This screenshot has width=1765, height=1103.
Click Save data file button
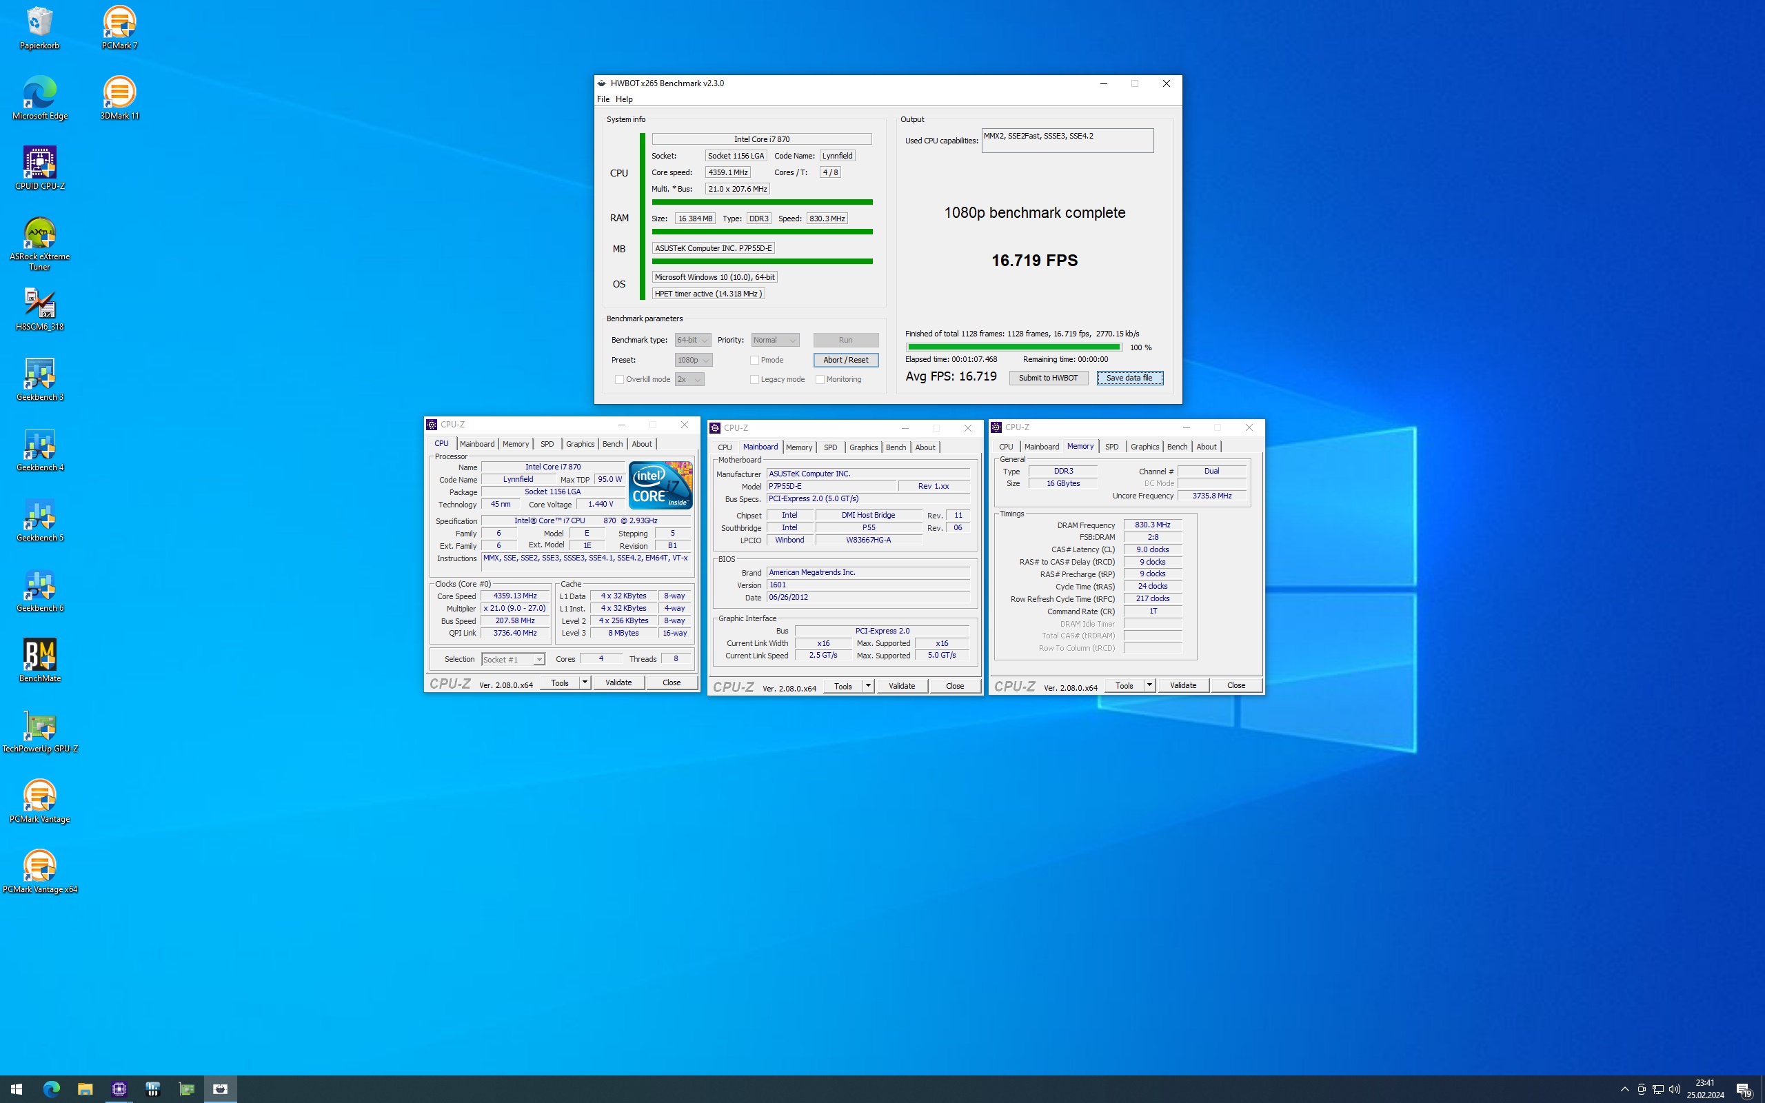tap(1129, 378)
